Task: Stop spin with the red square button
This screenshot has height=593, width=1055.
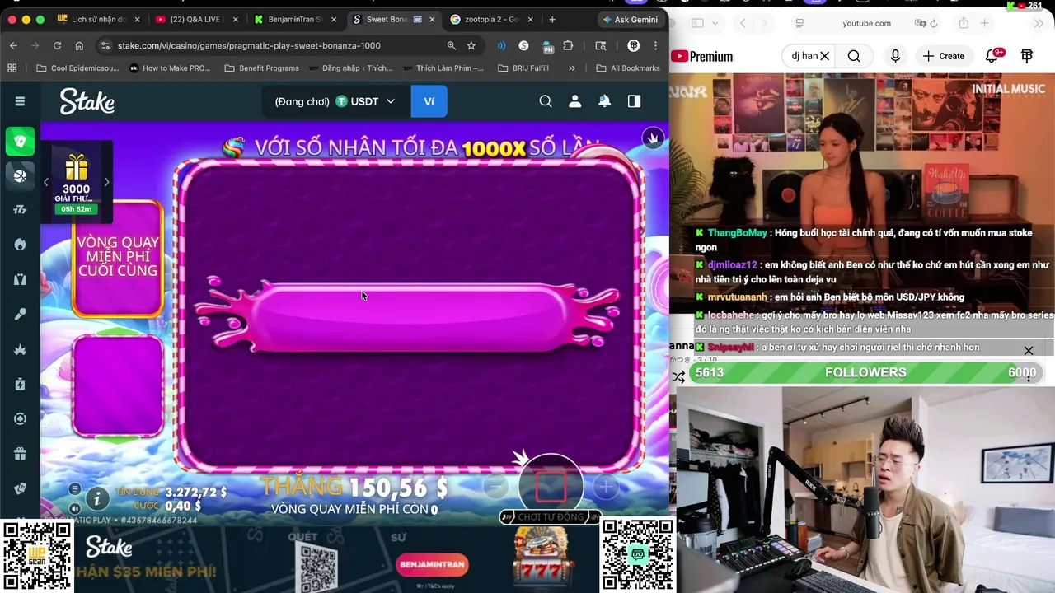Action: [x=551, y=486]
